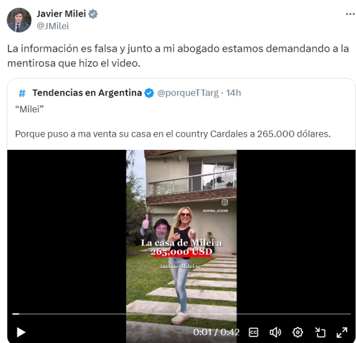Screen dimensions: 356x343
Task: Play the embedded video
Action: (21, 332)
